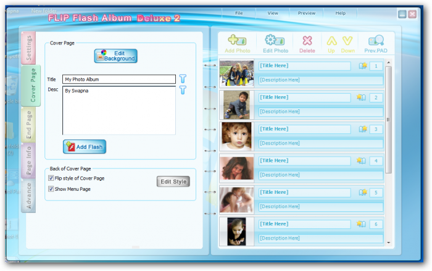Select the Cover Page side tab
Screen dimensions: 432x271
[31, 85]
